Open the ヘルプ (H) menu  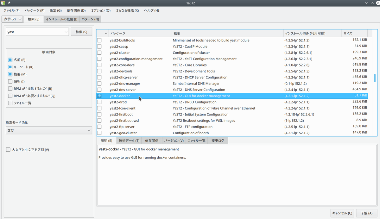[151, 10]
